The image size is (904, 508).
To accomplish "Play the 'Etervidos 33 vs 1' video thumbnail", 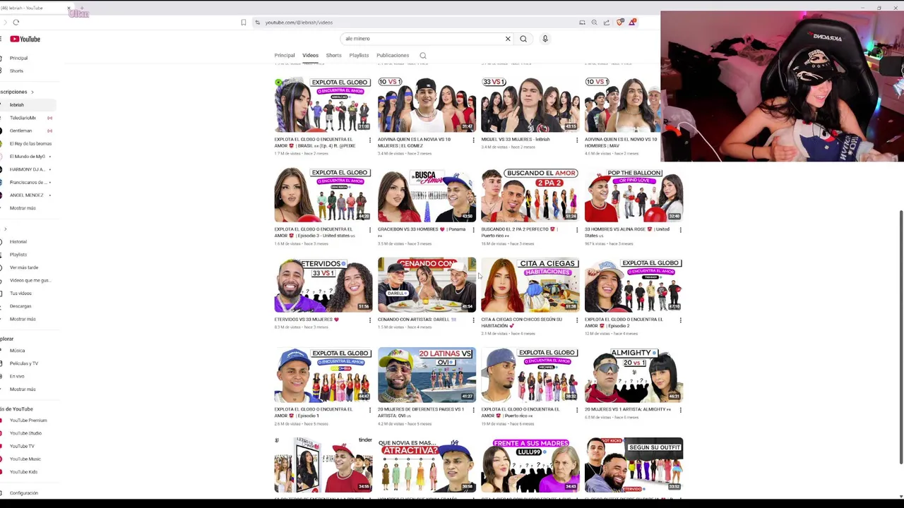I will [x=323, y=285].
